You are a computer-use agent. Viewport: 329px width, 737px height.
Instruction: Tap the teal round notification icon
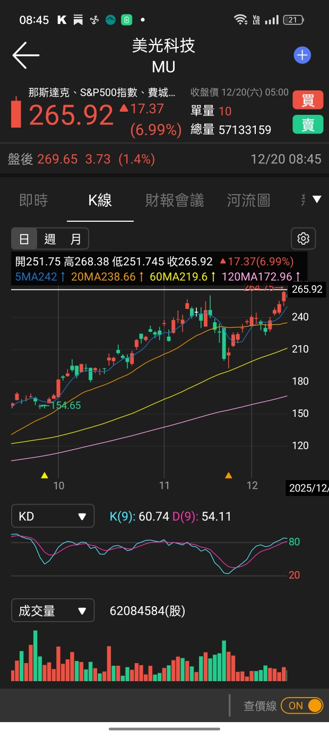(110, 20)
